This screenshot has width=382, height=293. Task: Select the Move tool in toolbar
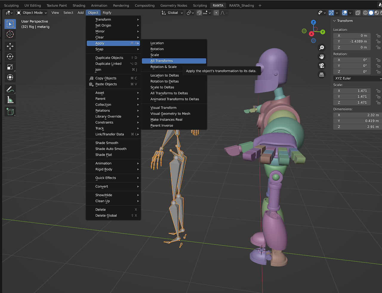10,46
